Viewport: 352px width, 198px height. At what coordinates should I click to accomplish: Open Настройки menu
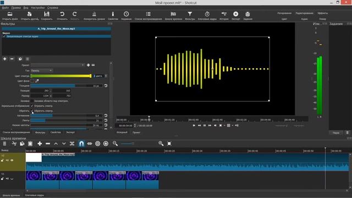[x=38, y=8]
